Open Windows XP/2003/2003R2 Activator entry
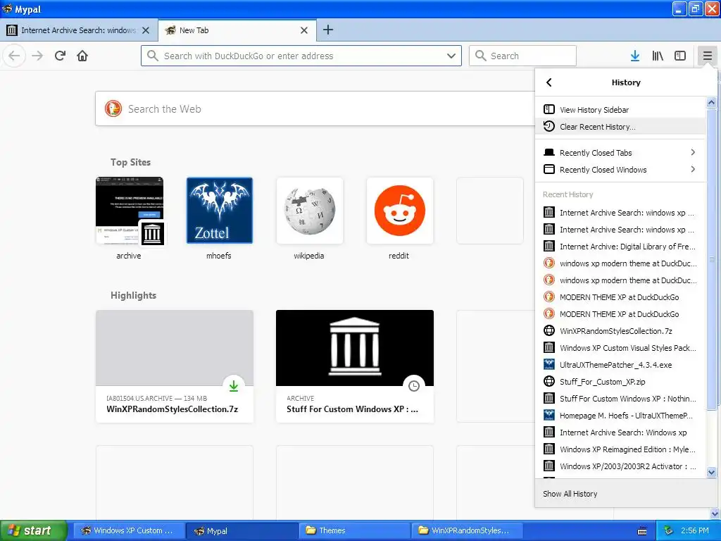 coord(620,466)
